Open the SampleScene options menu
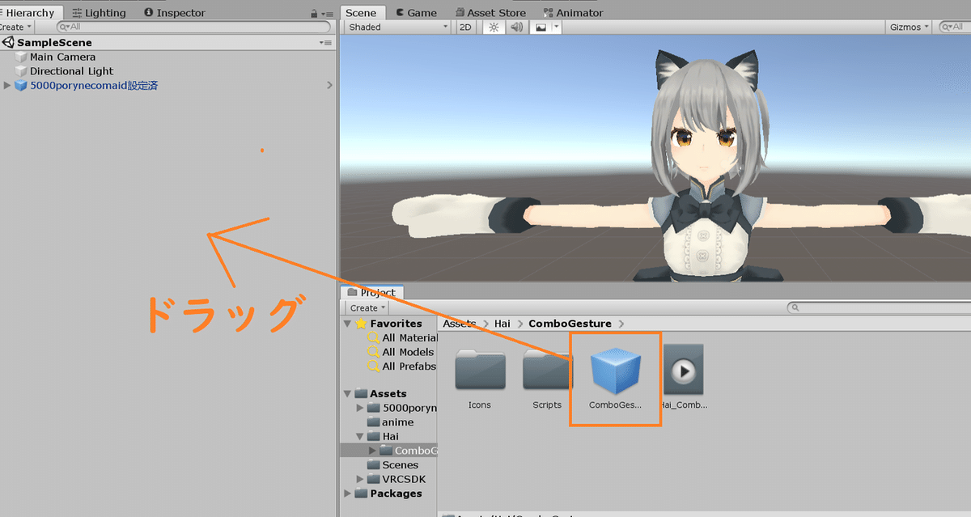The width and height of the screenshot is (971, 517). 325,42
